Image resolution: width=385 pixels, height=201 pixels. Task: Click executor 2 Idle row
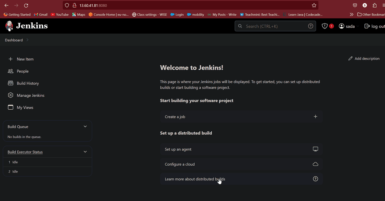coord(47,171)
